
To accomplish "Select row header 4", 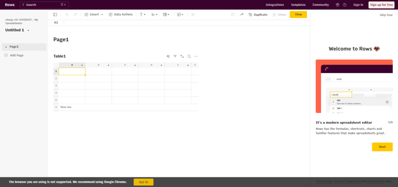I will click(56, 93).
